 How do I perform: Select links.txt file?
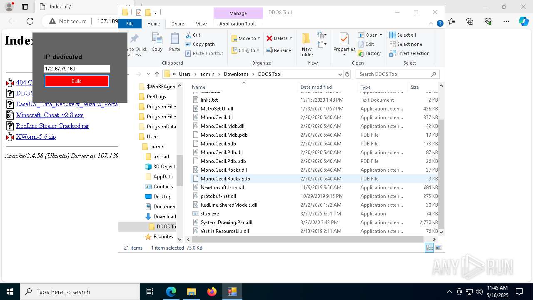pyautogui.click(x=209, y=100)
